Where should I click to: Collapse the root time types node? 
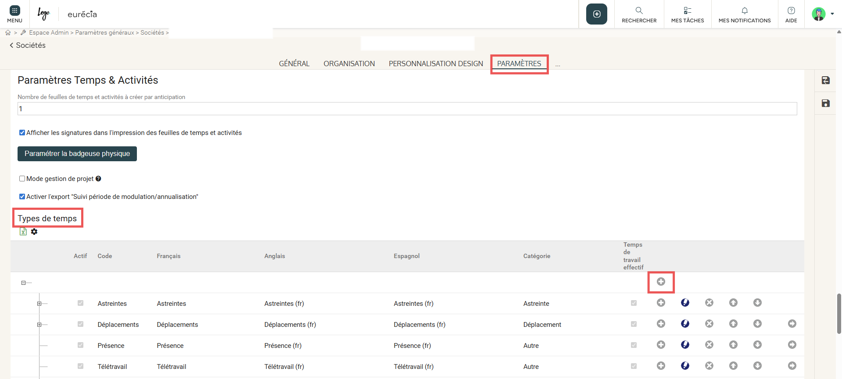click(x=24, y=283)
